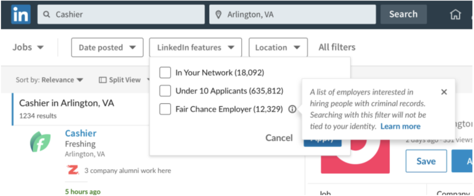The width and height of the screenshot is (474, 196).
Task: Tick the Fair Chance Employer checkbox
Action: coord(165,109)
